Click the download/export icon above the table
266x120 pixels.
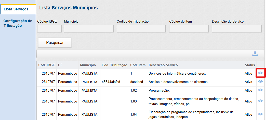(x=255, y=54)
